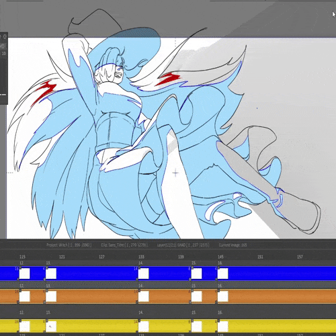Jump to frame 139 on the timeline ruler
Image resolution: width=336 pixels, height=336 pixels.
click(x=181, y=257)
